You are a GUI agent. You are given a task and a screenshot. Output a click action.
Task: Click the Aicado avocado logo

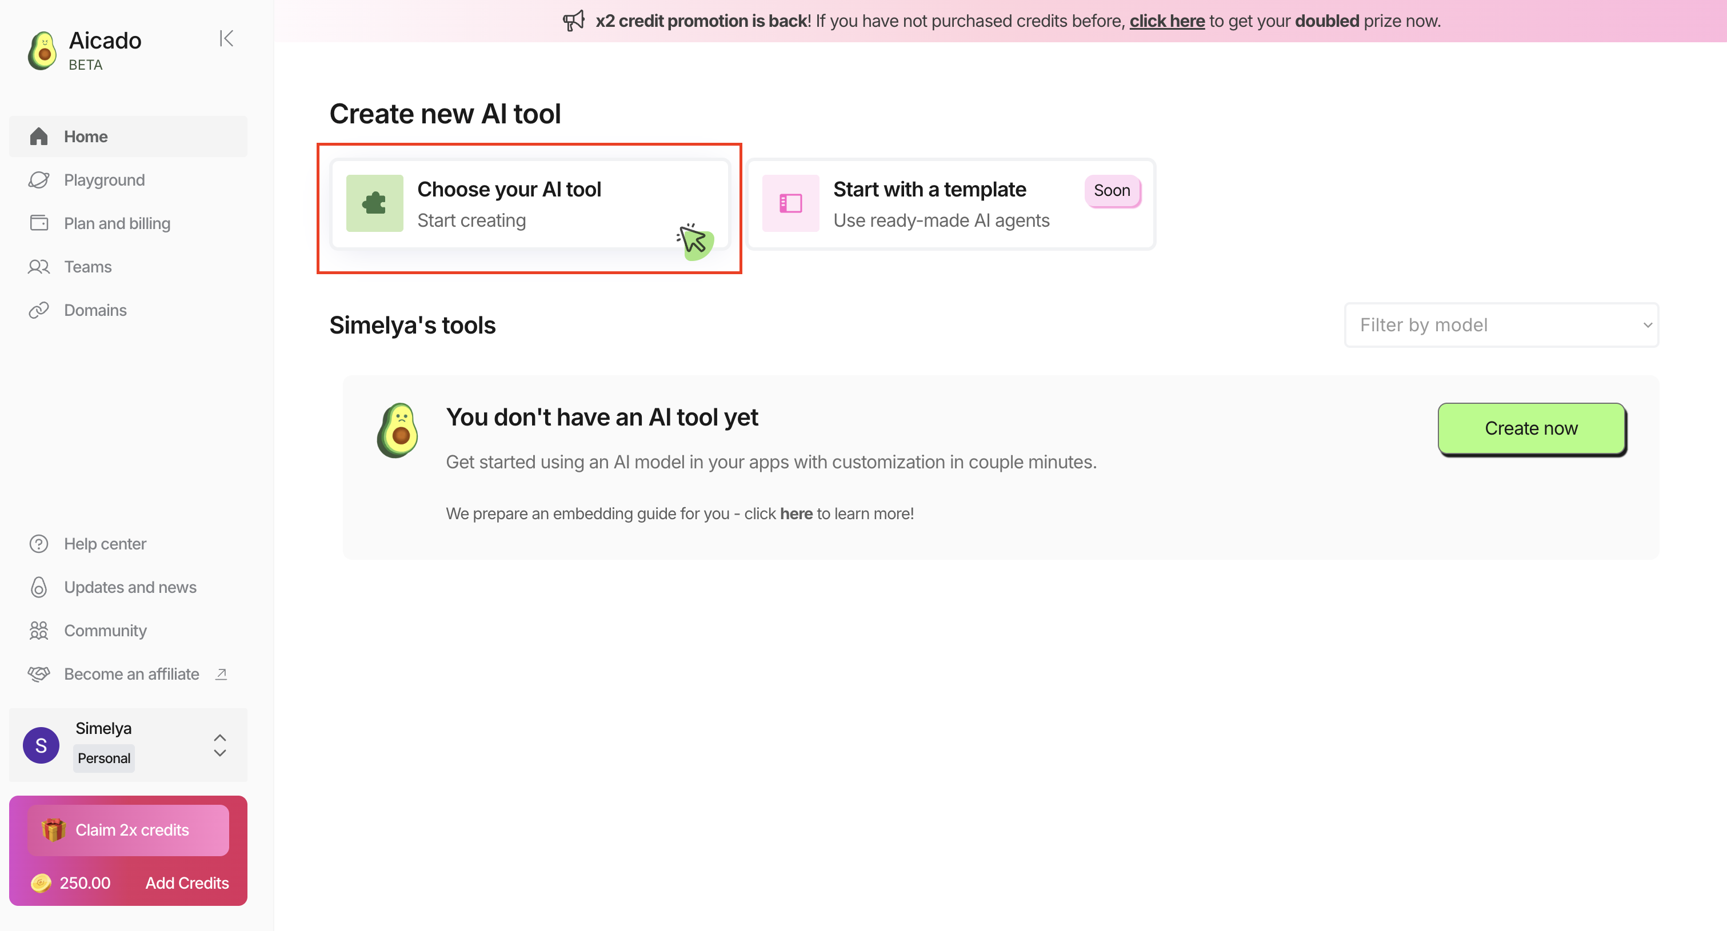[42, 51]
